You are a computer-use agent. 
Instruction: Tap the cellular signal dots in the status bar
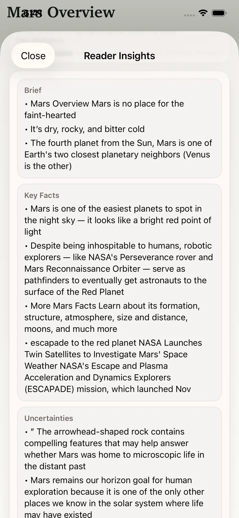click(189, 15)
